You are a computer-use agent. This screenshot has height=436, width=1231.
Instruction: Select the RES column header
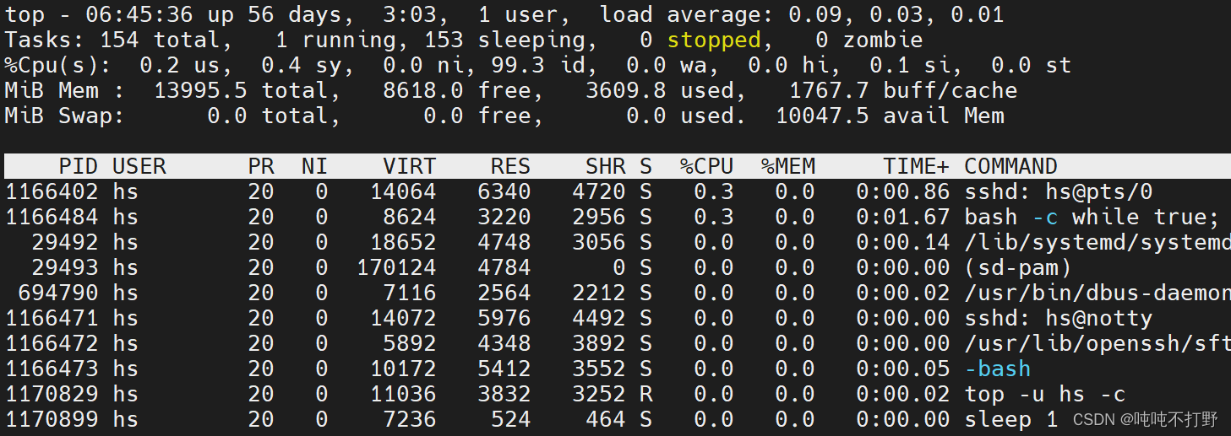(511, 166)
